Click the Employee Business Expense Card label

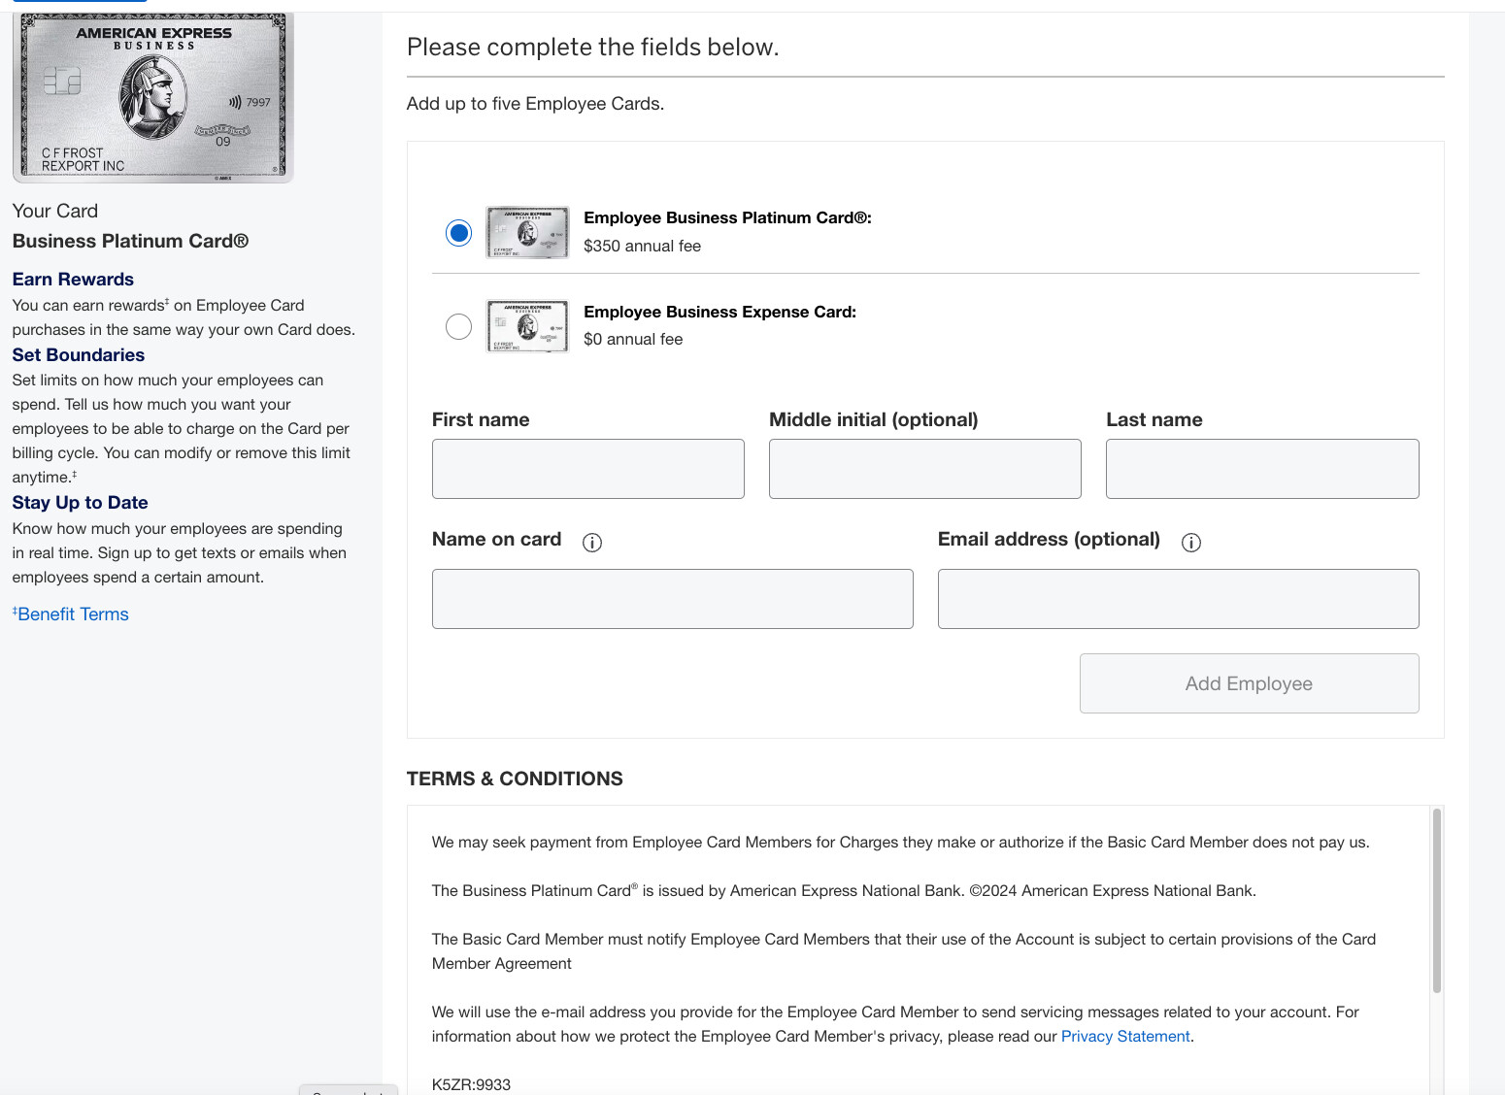click(x=719, y=313)
